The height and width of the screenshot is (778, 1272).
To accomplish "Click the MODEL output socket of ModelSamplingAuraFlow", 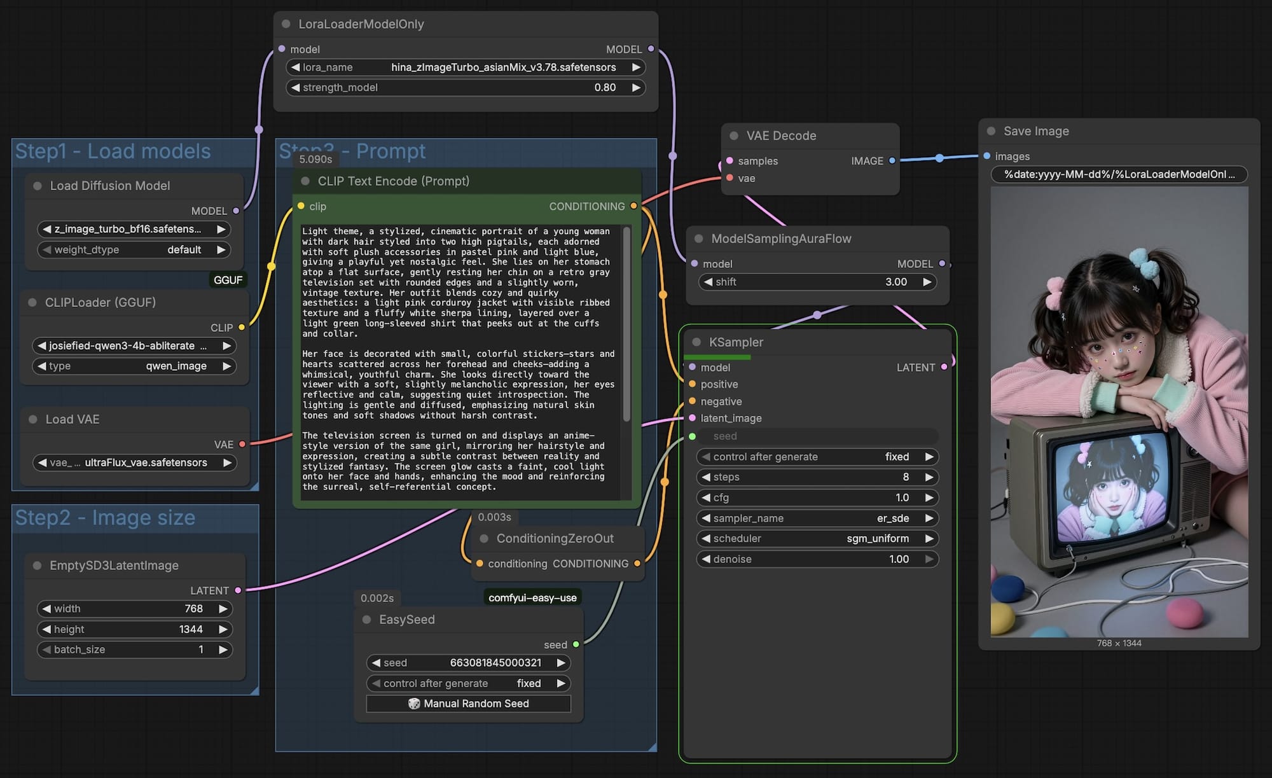I will coord(942,263).
